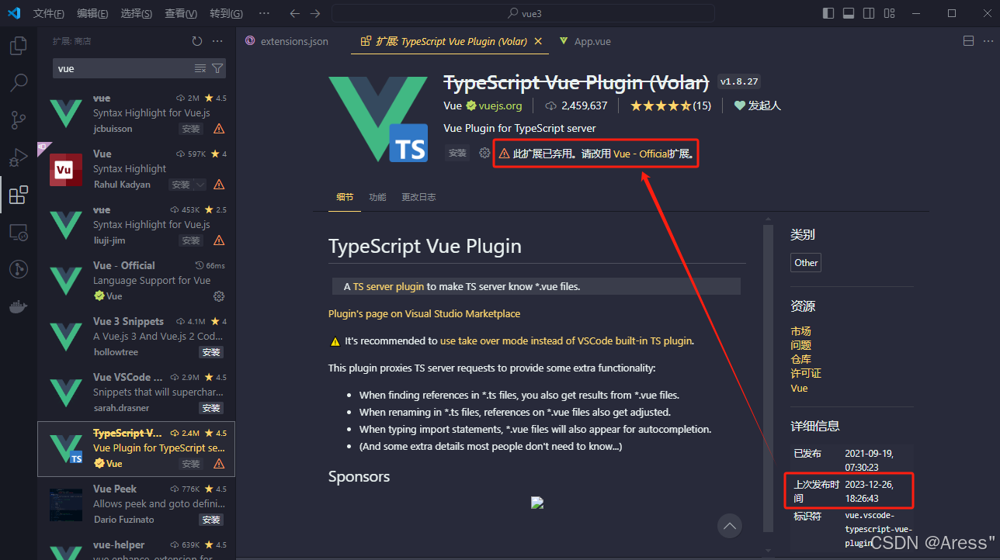Viewport: 1000px width, 560px height.
Task: Select the Extensions view icon
Action: click(19, 195)
